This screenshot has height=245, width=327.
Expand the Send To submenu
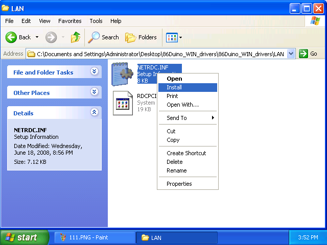pyautogui.click(x=188, y=118)
